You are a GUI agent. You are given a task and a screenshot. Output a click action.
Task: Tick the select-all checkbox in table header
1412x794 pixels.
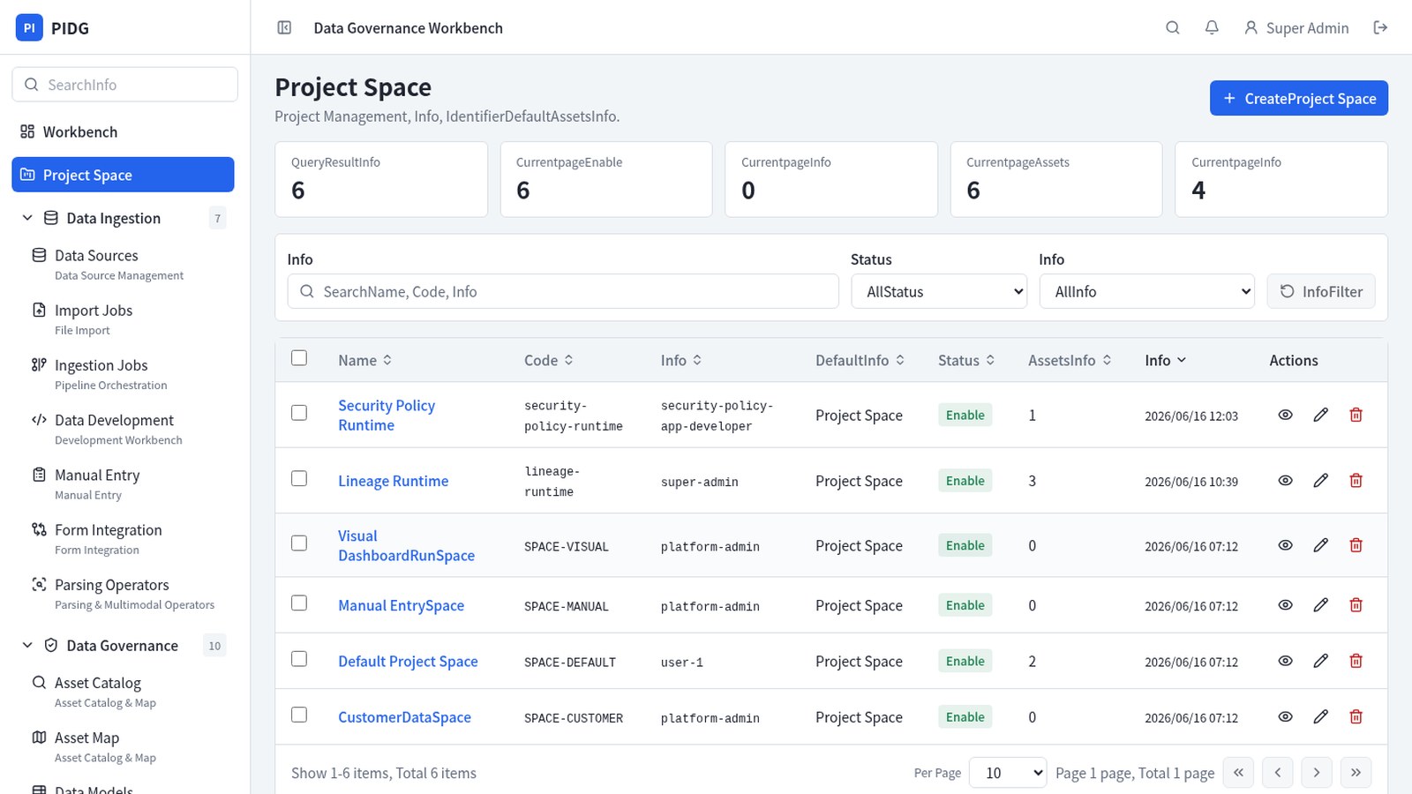pyautogui.click(x=299, y=358)
